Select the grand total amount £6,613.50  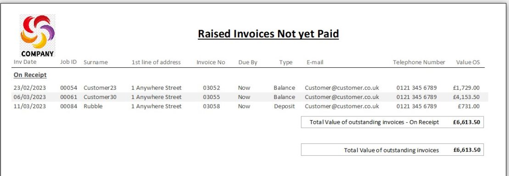pos(467,150)
